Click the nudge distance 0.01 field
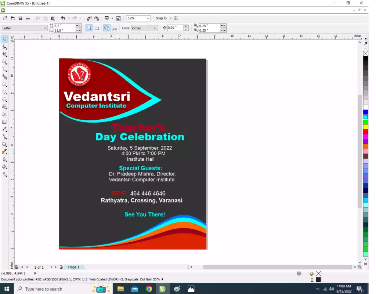 point(175,28)
